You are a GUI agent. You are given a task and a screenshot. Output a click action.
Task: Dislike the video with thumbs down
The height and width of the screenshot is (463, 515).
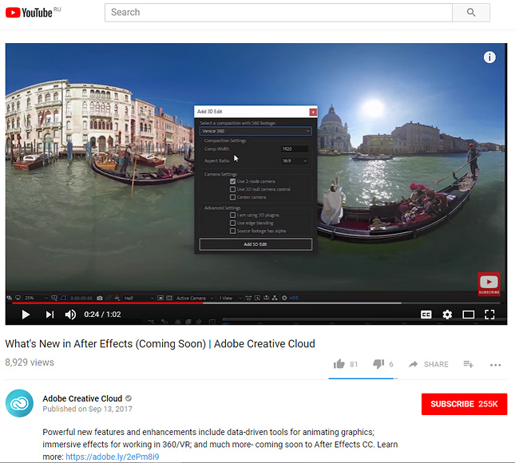(378, 364)
